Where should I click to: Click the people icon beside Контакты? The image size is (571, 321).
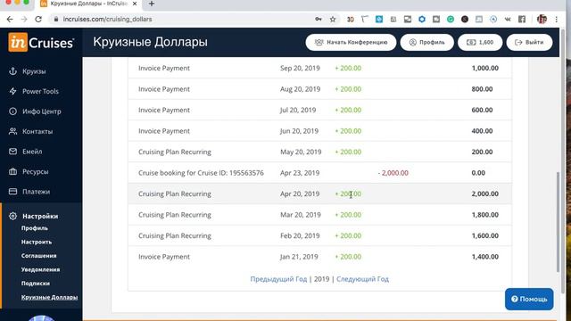[12, 131]
